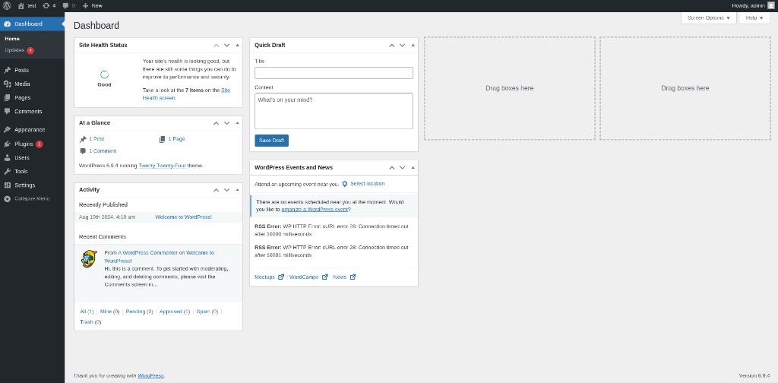Visit site via home icon in admin bar
This screenshot has width=778, height=383.
pos(21,5)
